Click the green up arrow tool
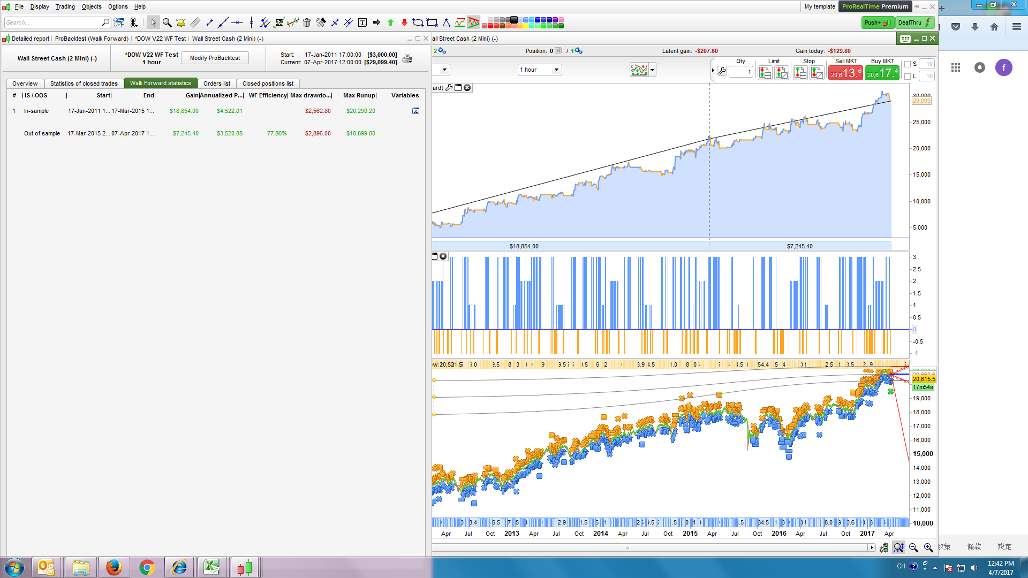Image resolution: width=1028 pixels, height=578 pixels. coord(390,22)
